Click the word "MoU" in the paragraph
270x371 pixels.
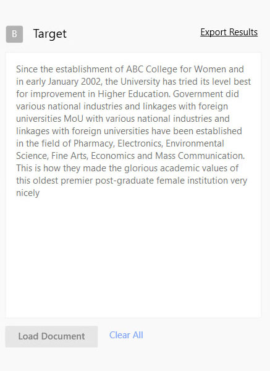click(74, 119)
